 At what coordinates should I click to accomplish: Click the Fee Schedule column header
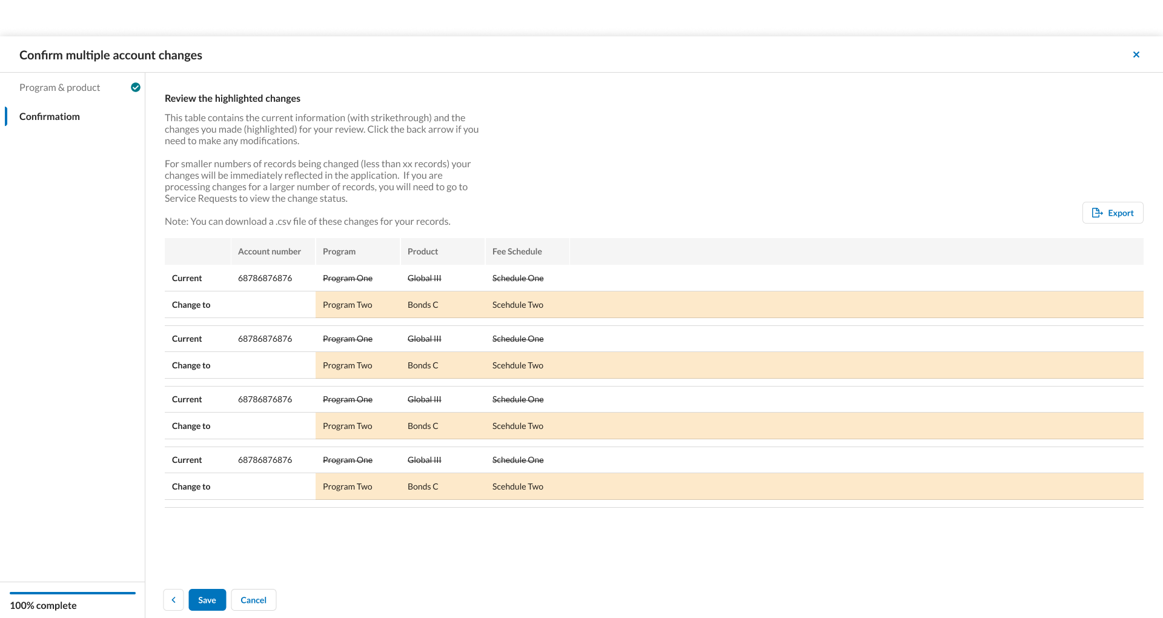pos(517,251)
